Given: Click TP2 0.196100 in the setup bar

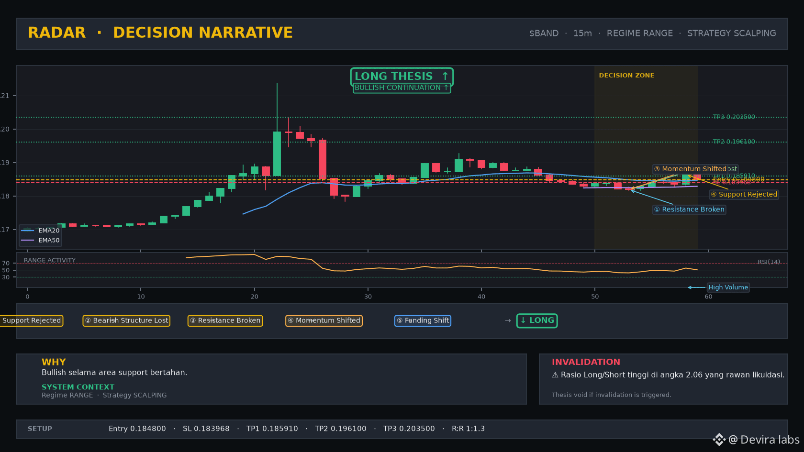Looking at the screenshot, I should [x=341, y=429].
